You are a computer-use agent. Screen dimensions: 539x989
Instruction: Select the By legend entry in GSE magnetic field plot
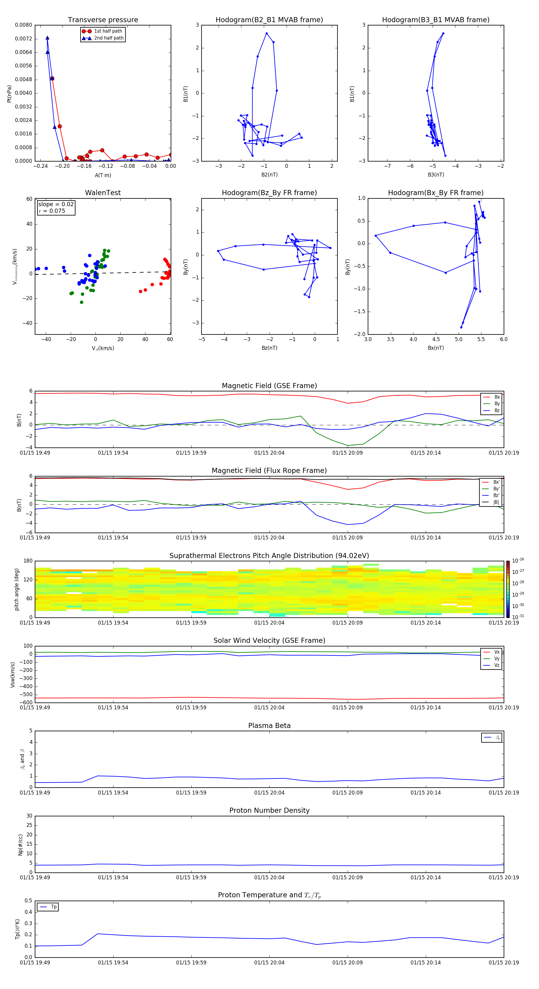(x=491, y=404)
